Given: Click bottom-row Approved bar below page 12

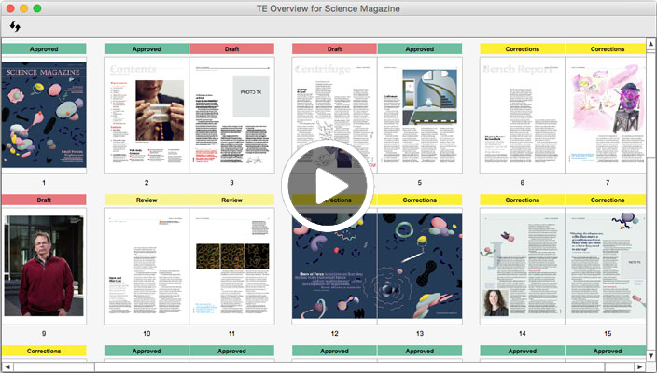Looking at the screenshot, I should coord(334,351).
